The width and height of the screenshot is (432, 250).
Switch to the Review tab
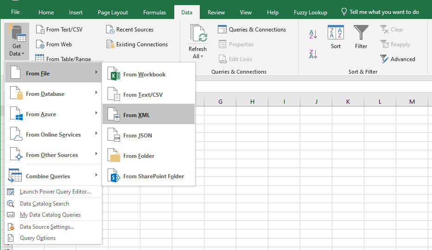point(216,12)
